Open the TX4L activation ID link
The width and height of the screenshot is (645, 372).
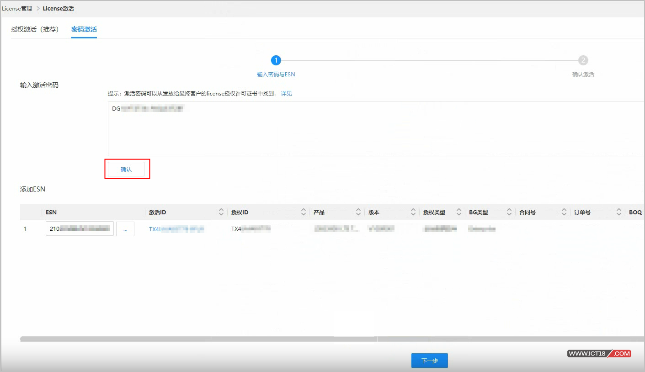[x=176, y=229]
